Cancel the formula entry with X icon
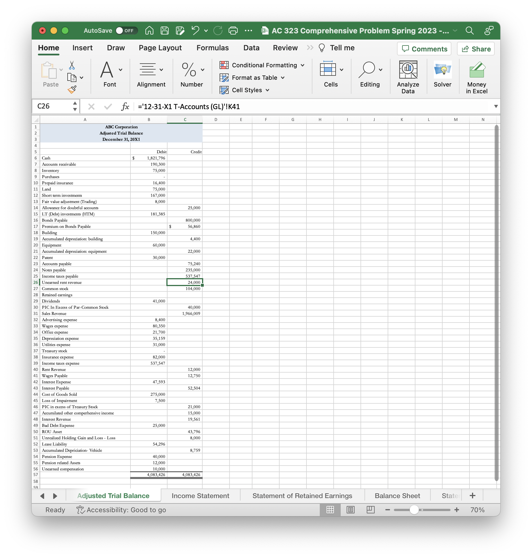This screenshot has height=558, width=532. point(91,107)
